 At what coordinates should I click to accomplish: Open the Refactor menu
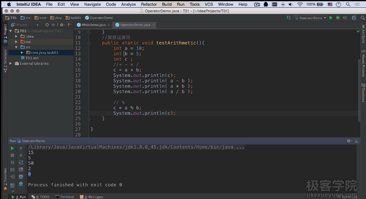tap(149, 5)
